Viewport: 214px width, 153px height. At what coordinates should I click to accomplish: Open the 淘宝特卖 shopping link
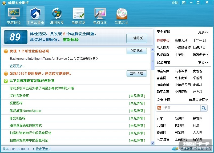(163, 71)
